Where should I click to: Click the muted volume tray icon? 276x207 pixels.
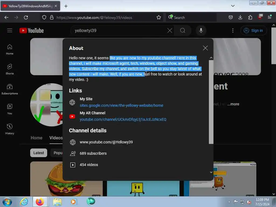249,202
